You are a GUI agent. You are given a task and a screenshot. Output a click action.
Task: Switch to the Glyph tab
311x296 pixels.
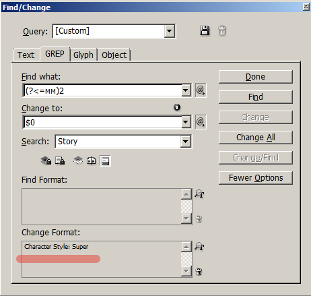coord(83,55)
